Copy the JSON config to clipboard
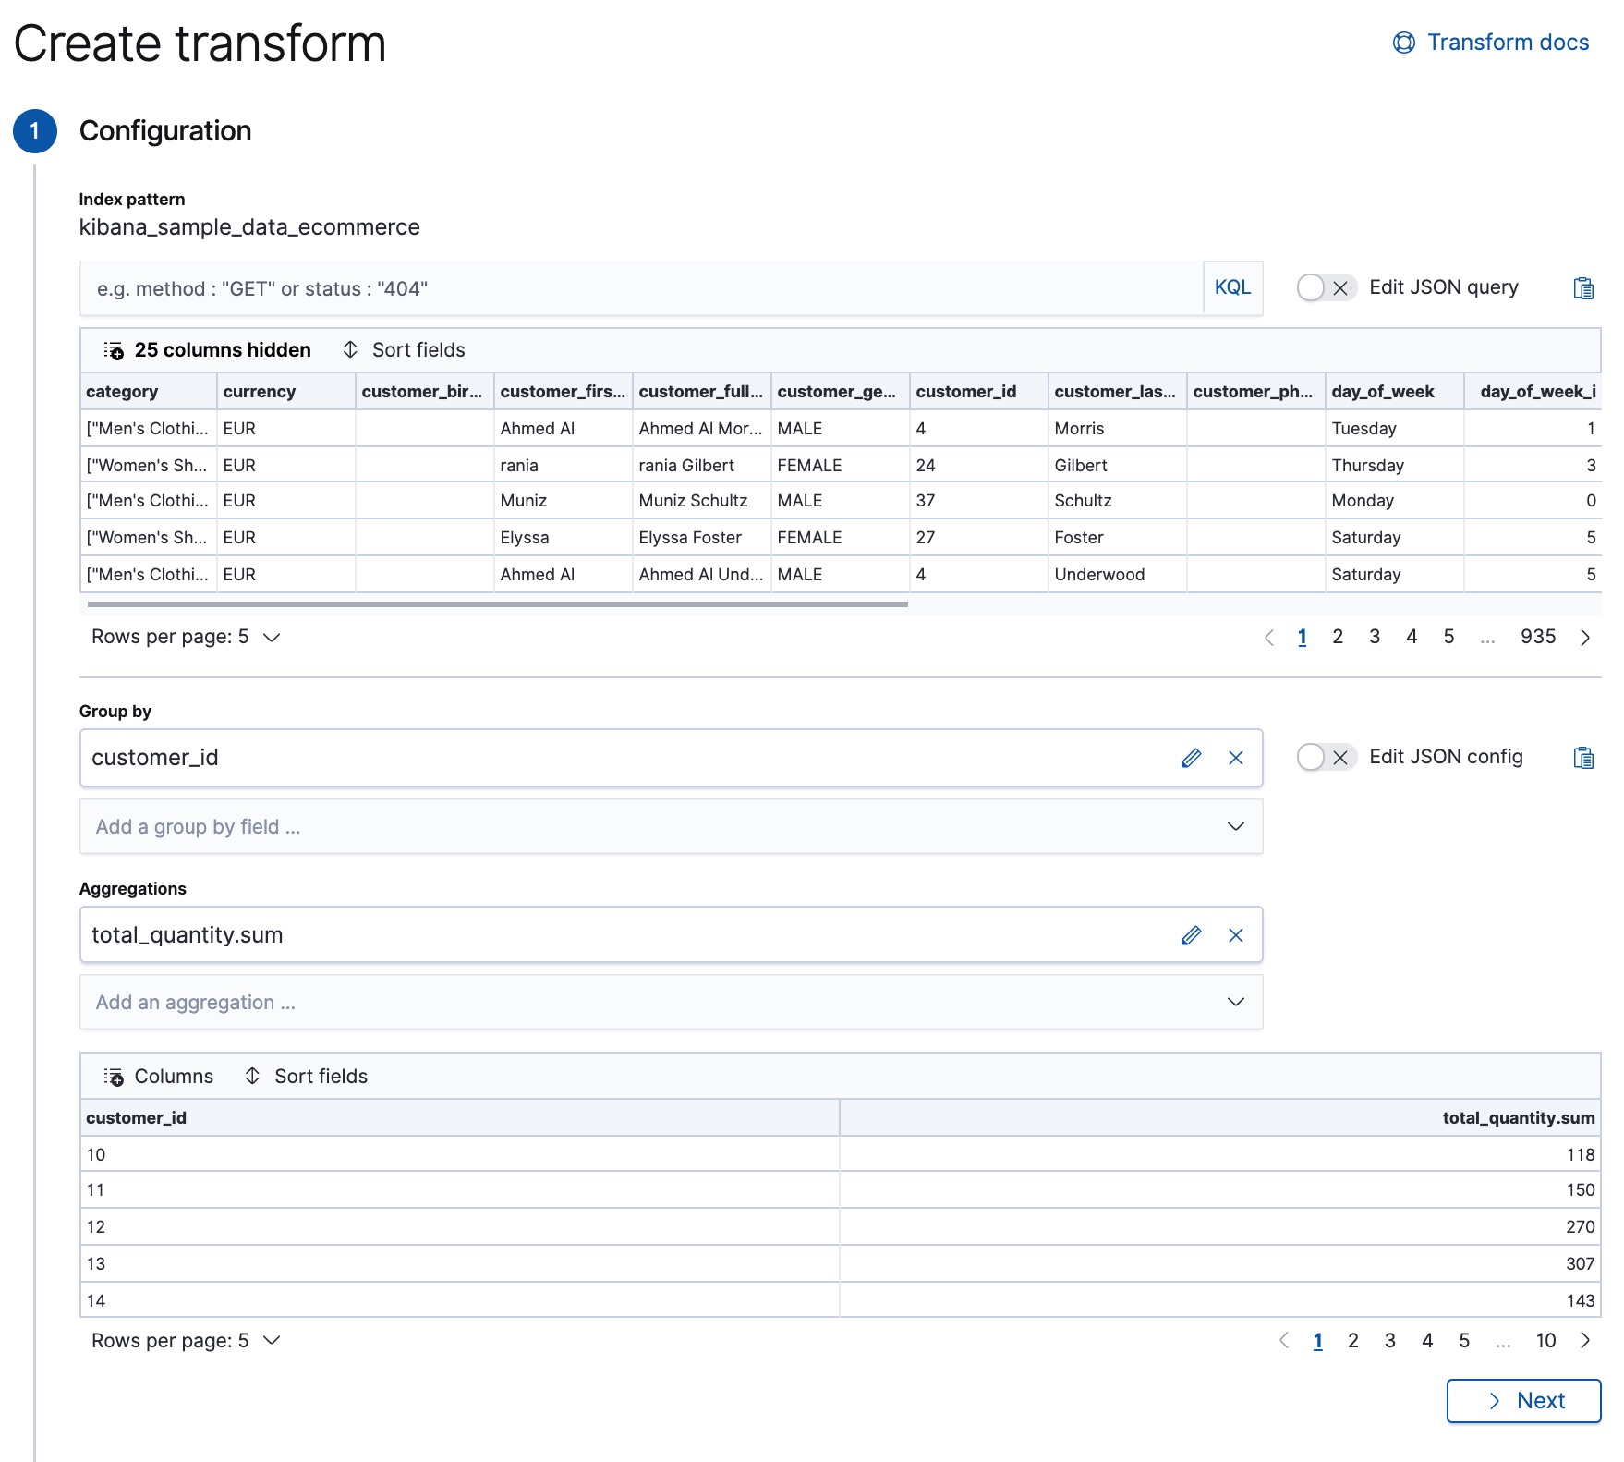 (1585, 757)
